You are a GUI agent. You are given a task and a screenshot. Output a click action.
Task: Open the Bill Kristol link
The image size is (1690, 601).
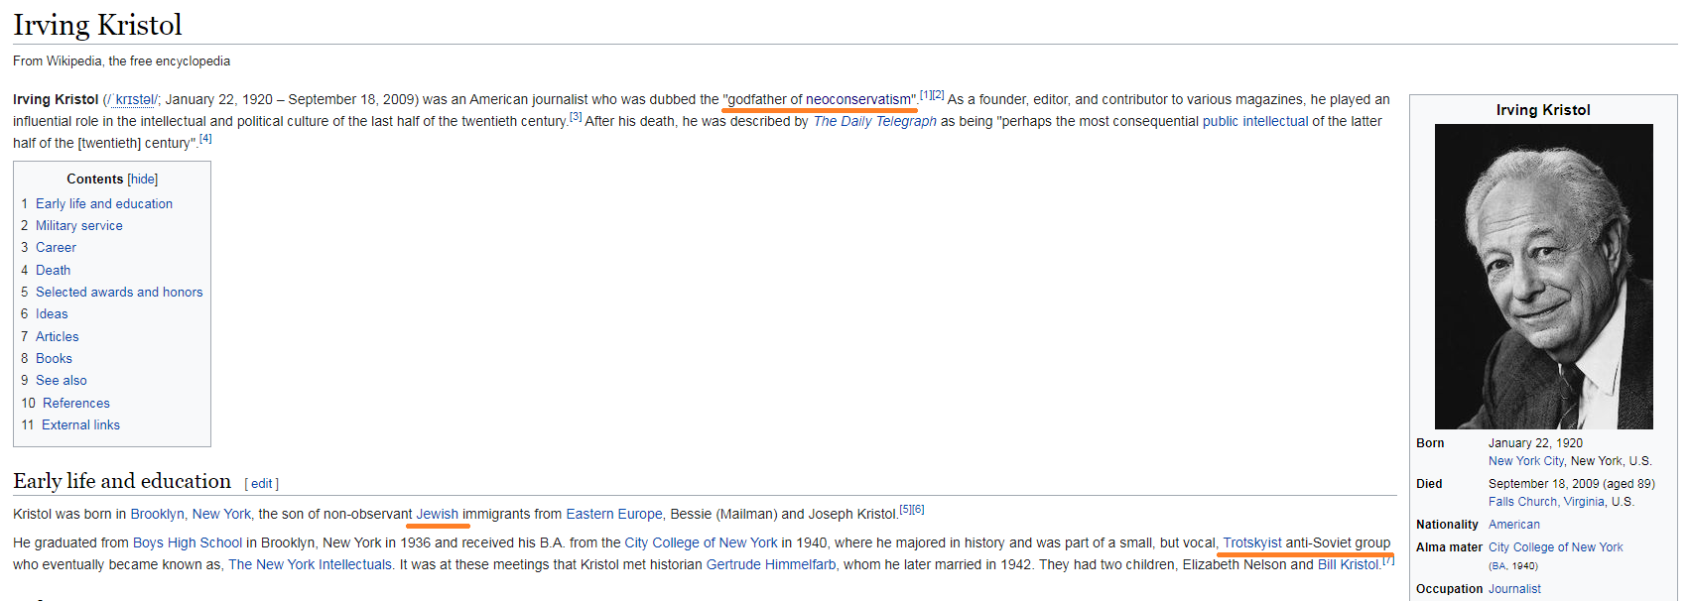coord(1349,564)
